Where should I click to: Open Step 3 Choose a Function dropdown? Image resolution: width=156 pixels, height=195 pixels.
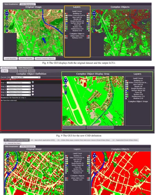point(19,89)
